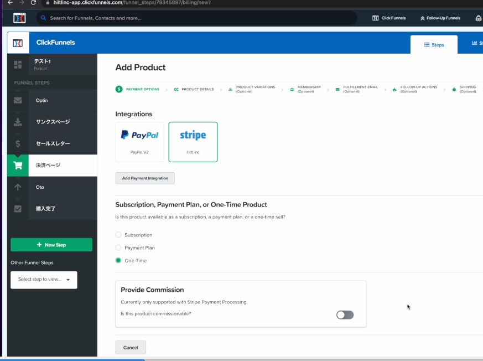
Task: Select the Subscription radio option
Action: (x=118, y=235)
